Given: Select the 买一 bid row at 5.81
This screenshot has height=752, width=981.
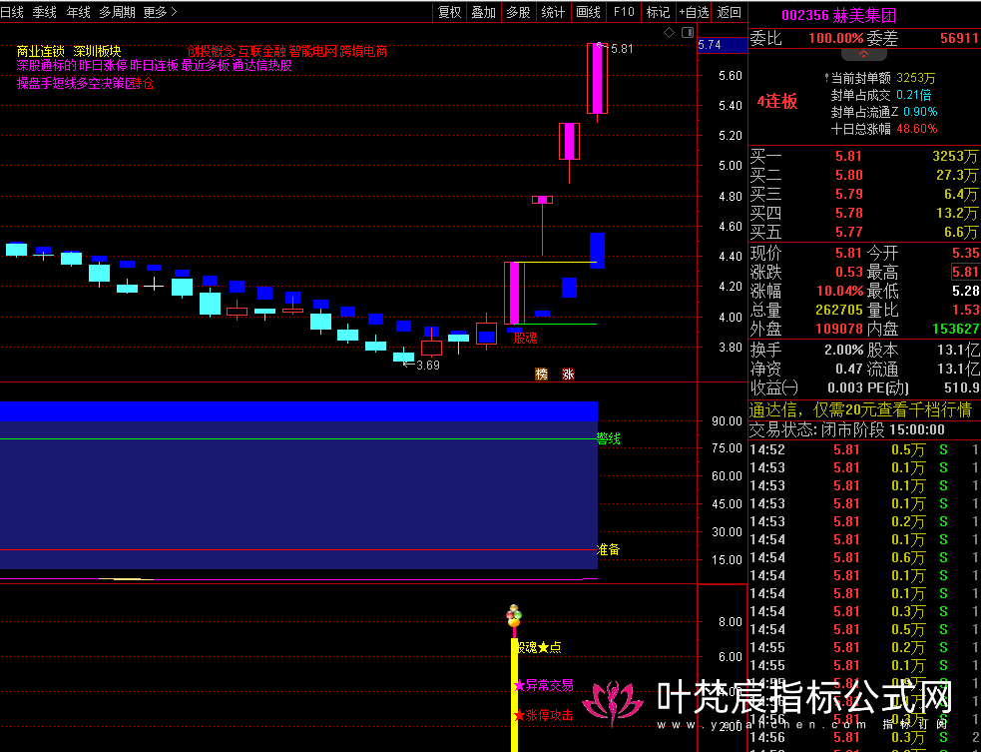Looking at the screenshot, I should tap(864, 156).
